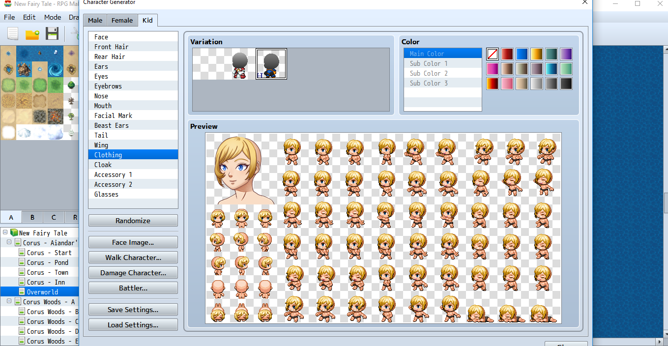Viewport: 668px width, 346px height.
Task: Pick the mint green color swatch
Action: click(566, 69)
